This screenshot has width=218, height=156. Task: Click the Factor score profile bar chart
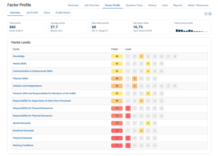pos(192,31)
